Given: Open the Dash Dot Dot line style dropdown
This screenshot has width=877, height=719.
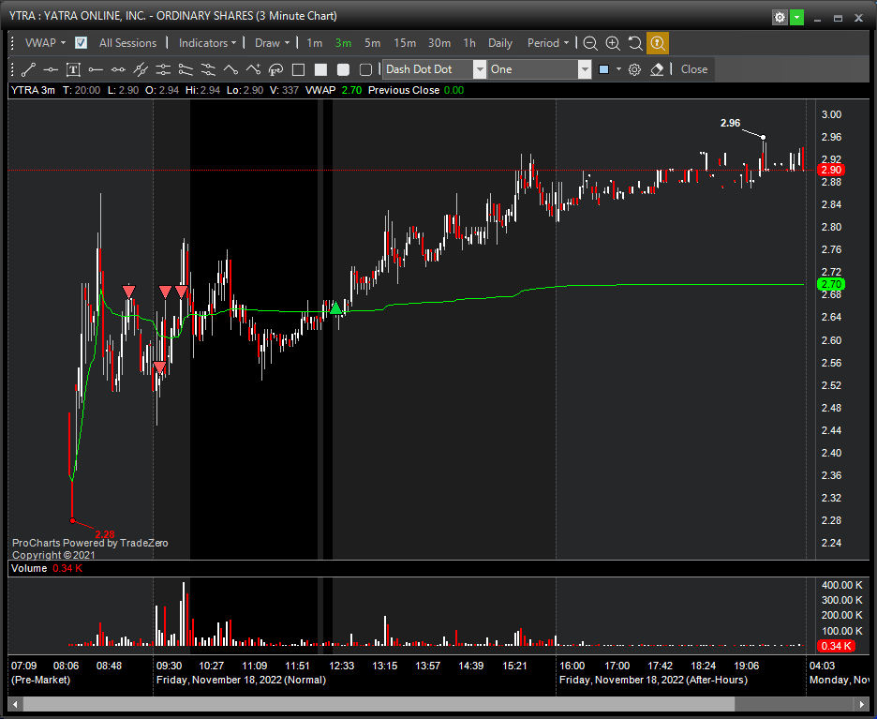Looking at the screenshot, I should pos(480,69).
